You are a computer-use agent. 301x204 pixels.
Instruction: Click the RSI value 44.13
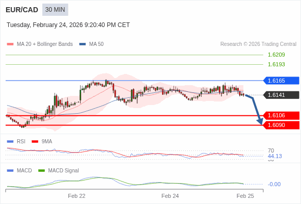tap(274, 156)
